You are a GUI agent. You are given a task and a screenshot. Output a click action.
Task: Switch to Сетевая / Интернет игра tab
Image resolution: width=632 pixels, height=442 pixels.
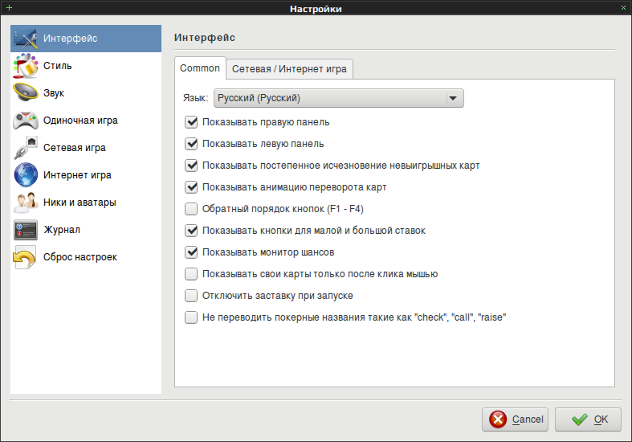click(289, 69)
